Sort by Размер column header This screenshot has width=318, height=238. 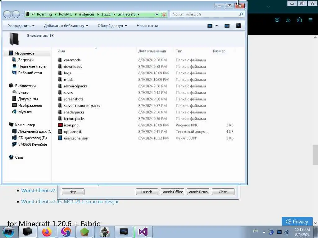(x=219, y=51)
